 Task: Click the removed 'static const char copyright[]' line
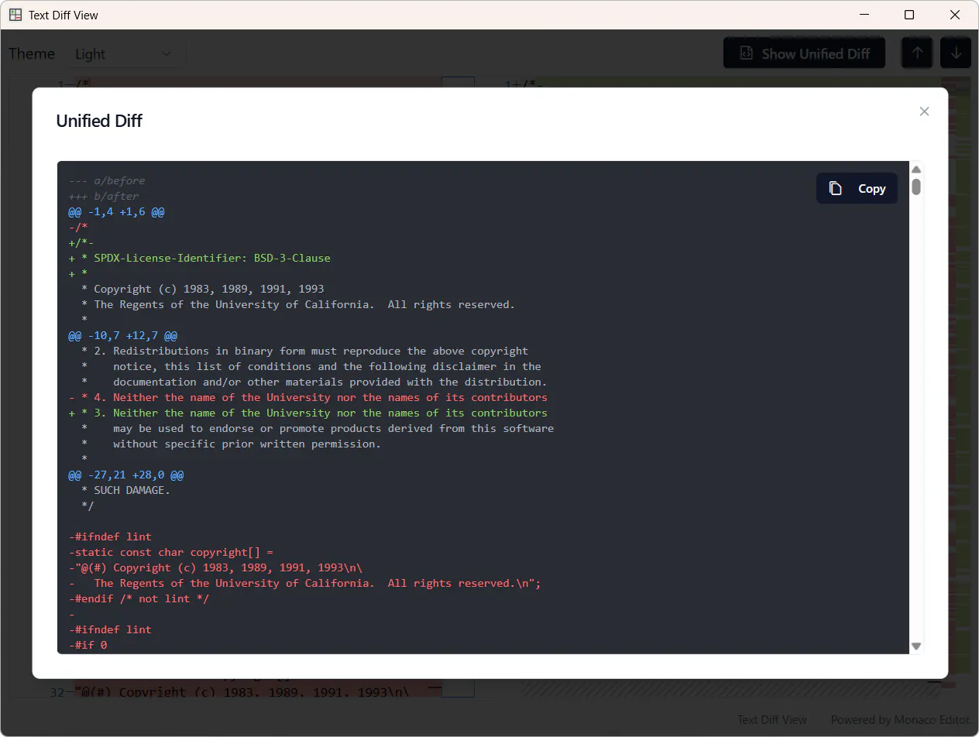pyautogui.click(x=170, y=552)
